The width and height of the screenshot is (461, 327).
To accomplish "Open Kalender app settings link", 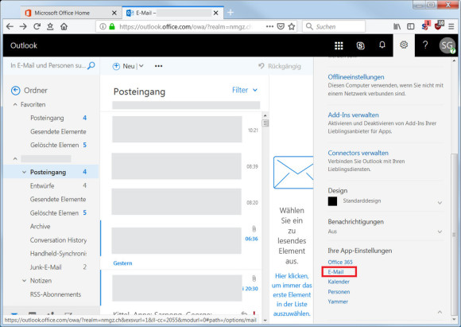I will [339, 282].
